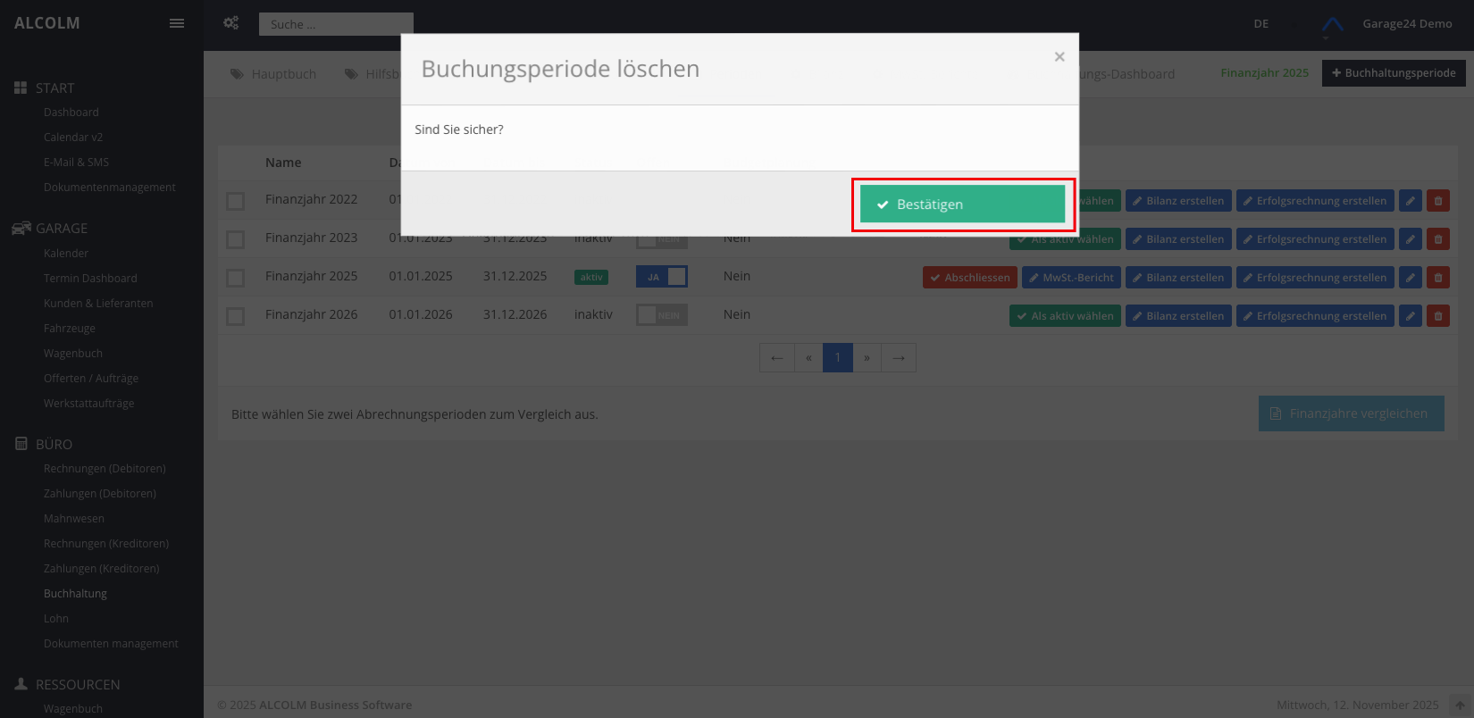Delete Finanzjahr 2026 with trash icon

(x=1438, y=316)
